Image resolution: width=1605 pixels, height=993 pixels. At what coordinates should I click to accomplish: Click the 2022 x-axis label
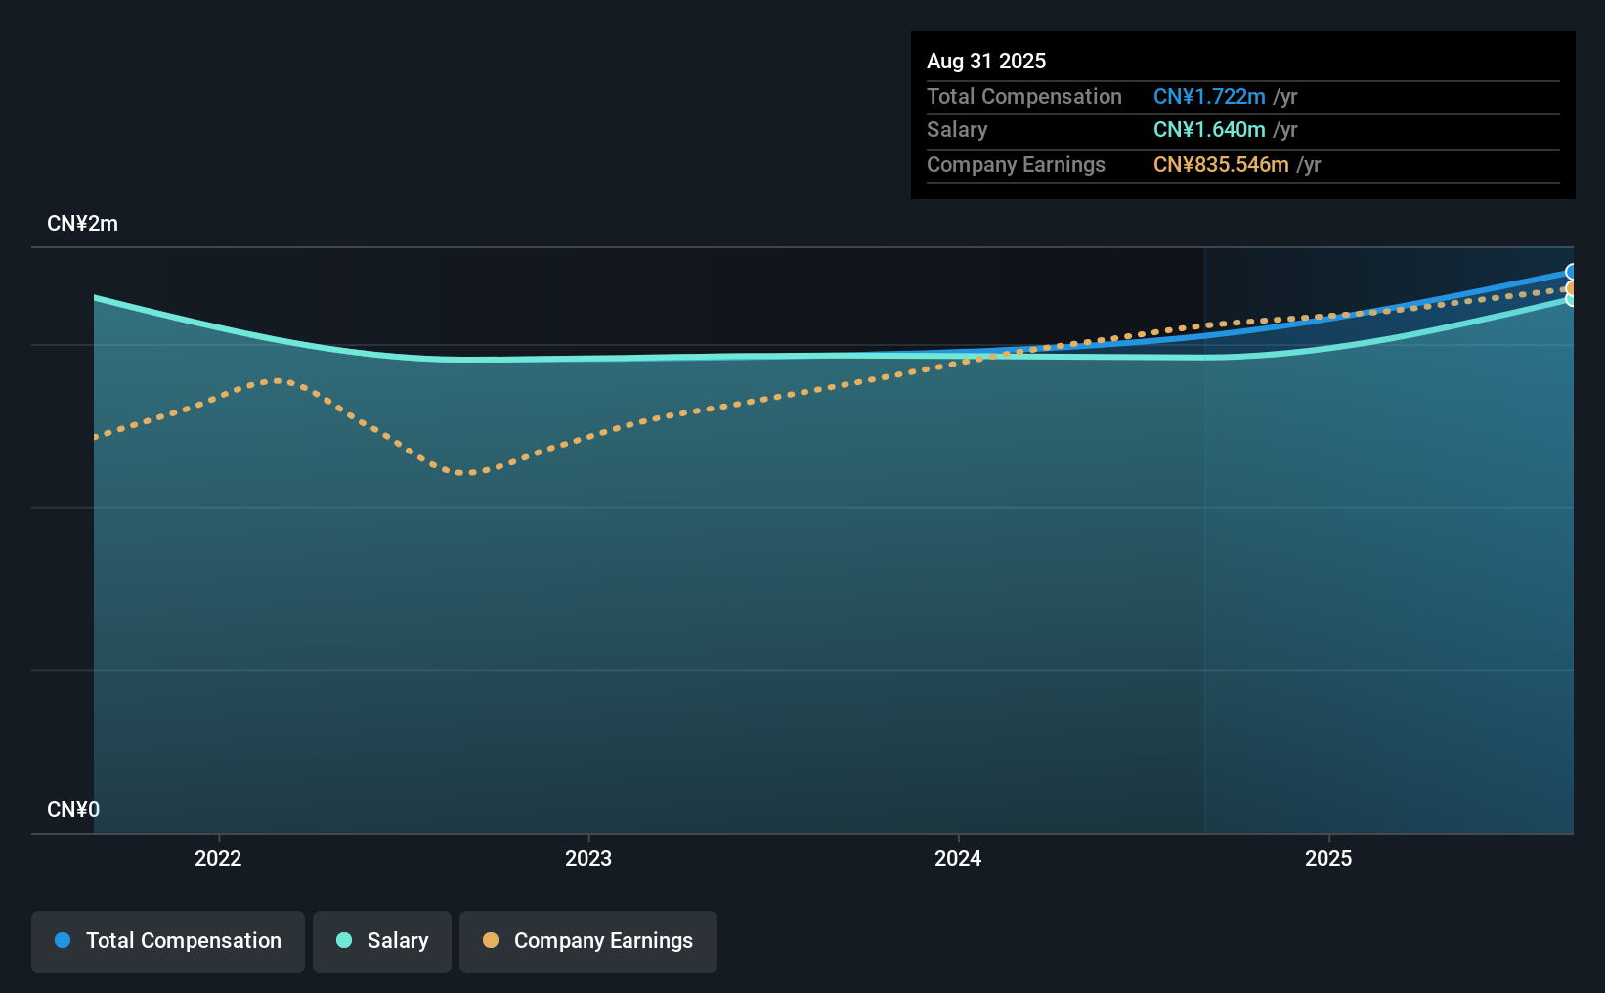(218, 858)
